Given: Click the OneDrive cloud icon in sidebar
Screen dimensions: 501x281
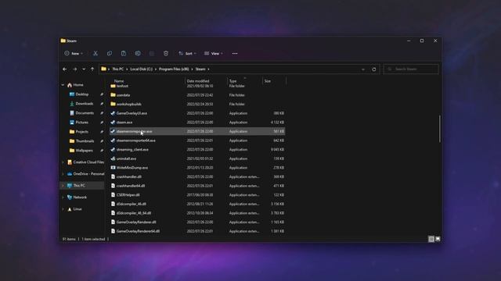Looking at the screenshot, I should click(x=70, y=174).
